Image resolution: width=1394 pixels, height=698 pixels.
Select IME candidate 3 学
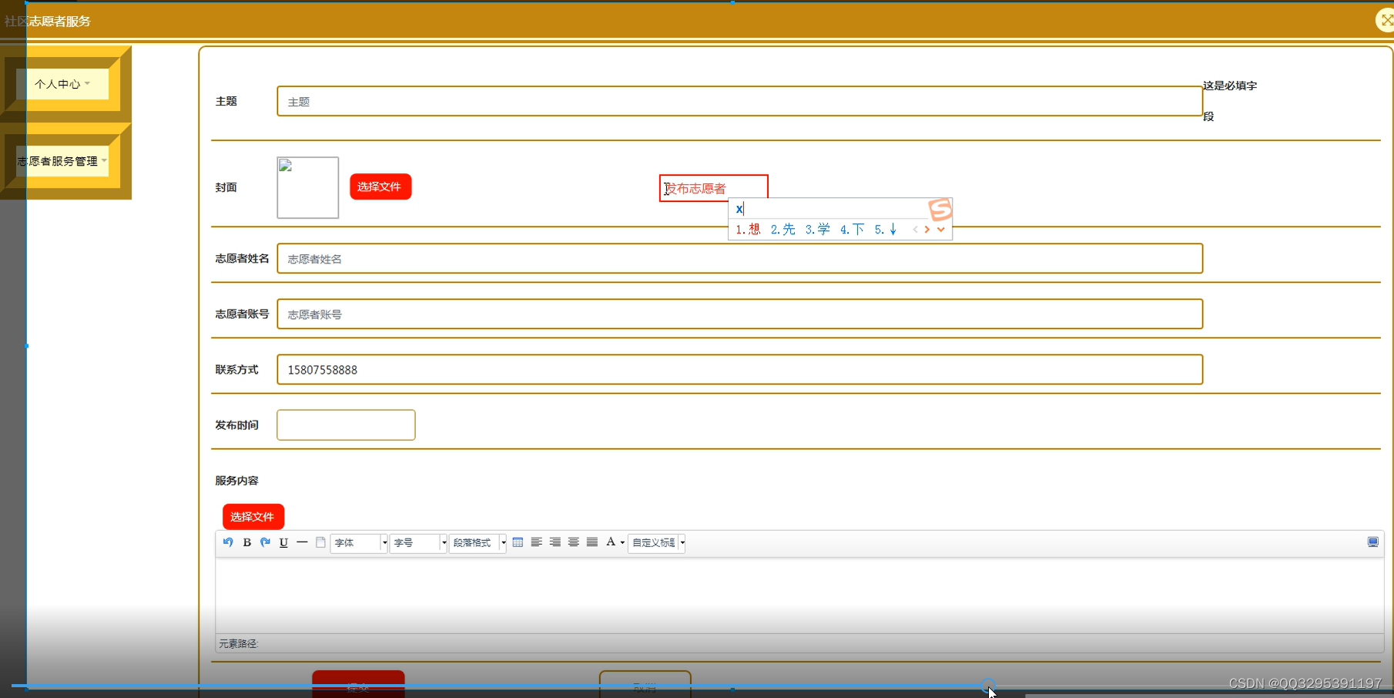(x=817, y=229)
